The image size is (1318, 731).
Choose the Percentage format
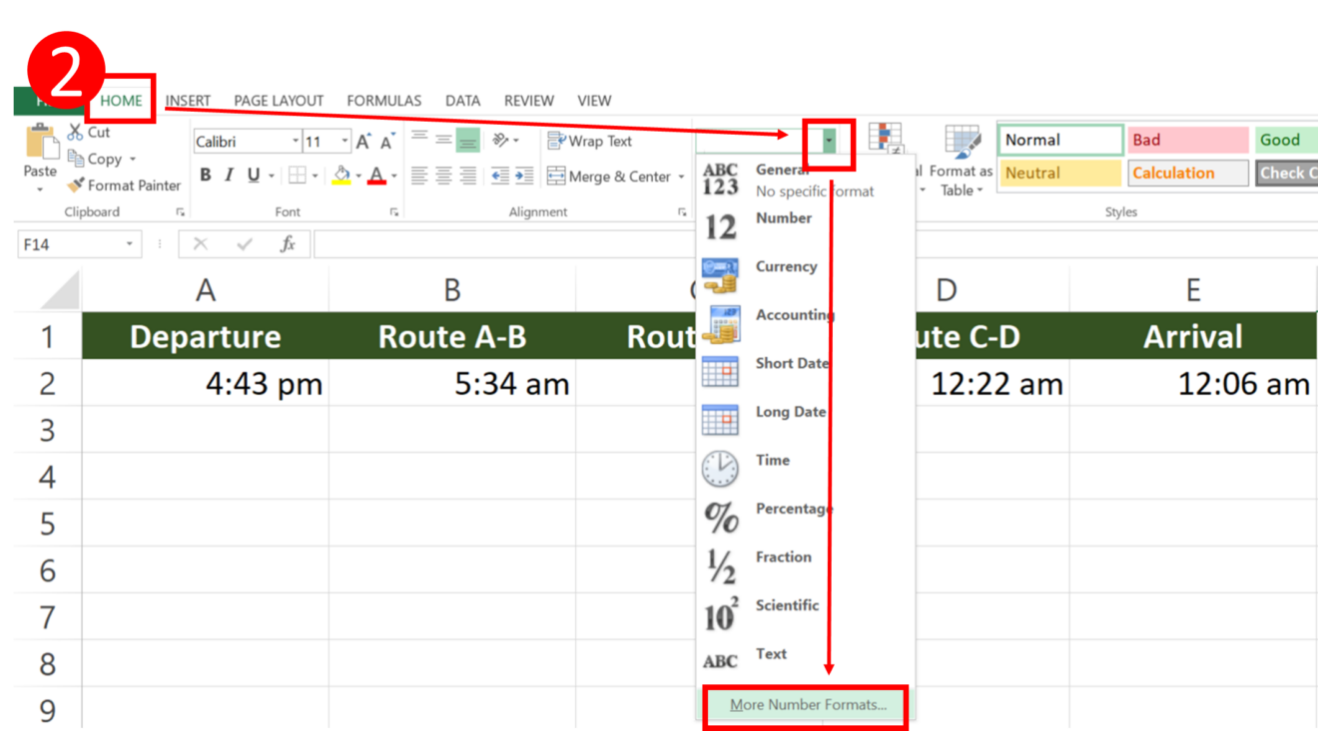[x=793, y=509]
